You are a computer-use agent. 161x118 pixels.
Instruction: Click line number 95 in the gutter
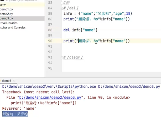(50, 68)
